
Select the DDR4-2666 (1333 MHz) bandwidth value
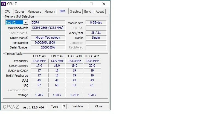48,28
